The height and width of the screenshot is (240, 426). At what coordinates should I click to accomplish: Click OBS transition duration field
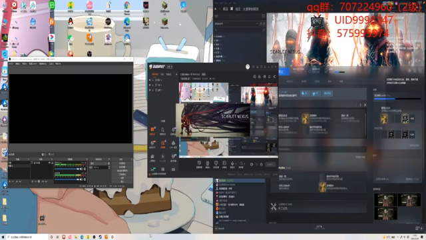101,167
